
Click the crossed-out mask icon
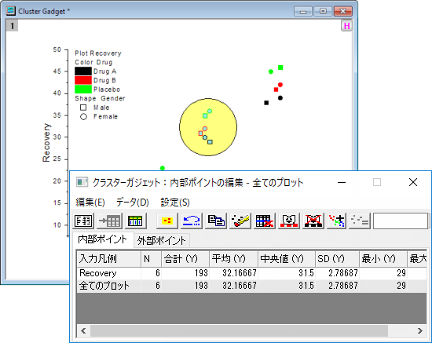tap(313, 221)
